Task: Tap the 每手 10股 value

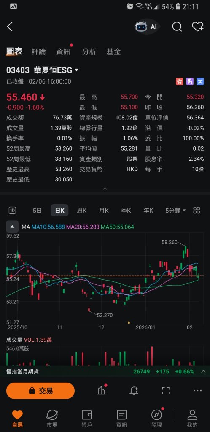Action: pyautogui.click(x=198, y=169)
